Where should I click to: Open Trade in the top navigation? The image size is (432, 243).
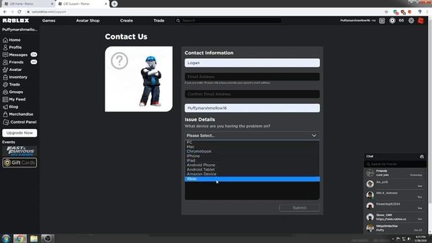pos(159,21)
